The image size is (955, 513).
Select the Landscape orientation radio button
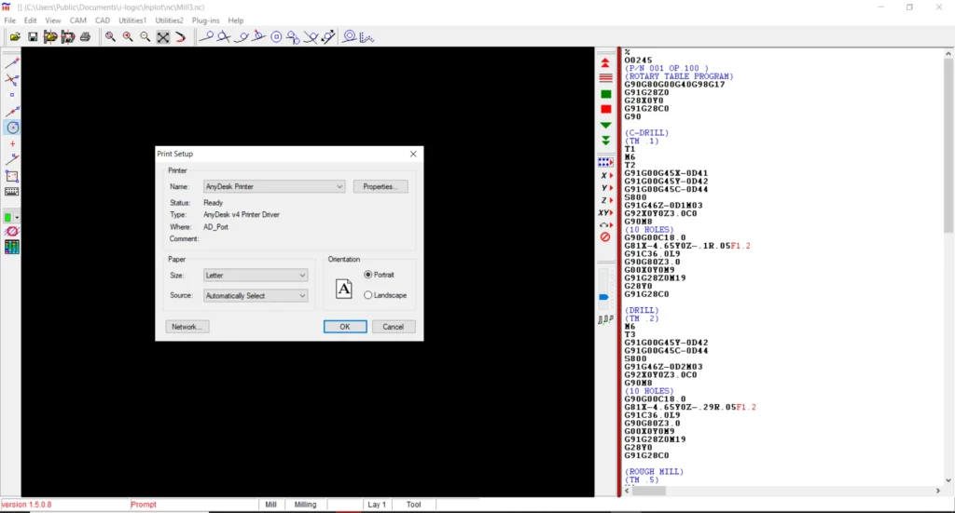[367, 295]
